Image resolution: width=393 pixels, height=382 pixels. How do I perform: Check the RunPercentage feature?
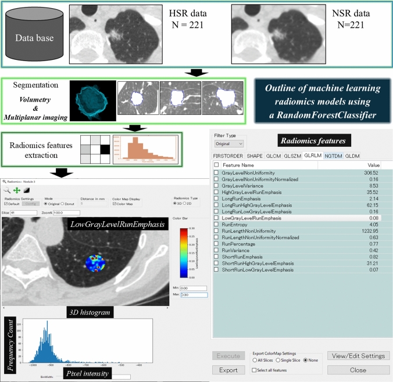pos(216,244)
